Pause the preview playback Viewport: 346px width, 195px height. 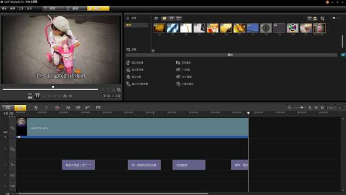(x=37, y=96)
